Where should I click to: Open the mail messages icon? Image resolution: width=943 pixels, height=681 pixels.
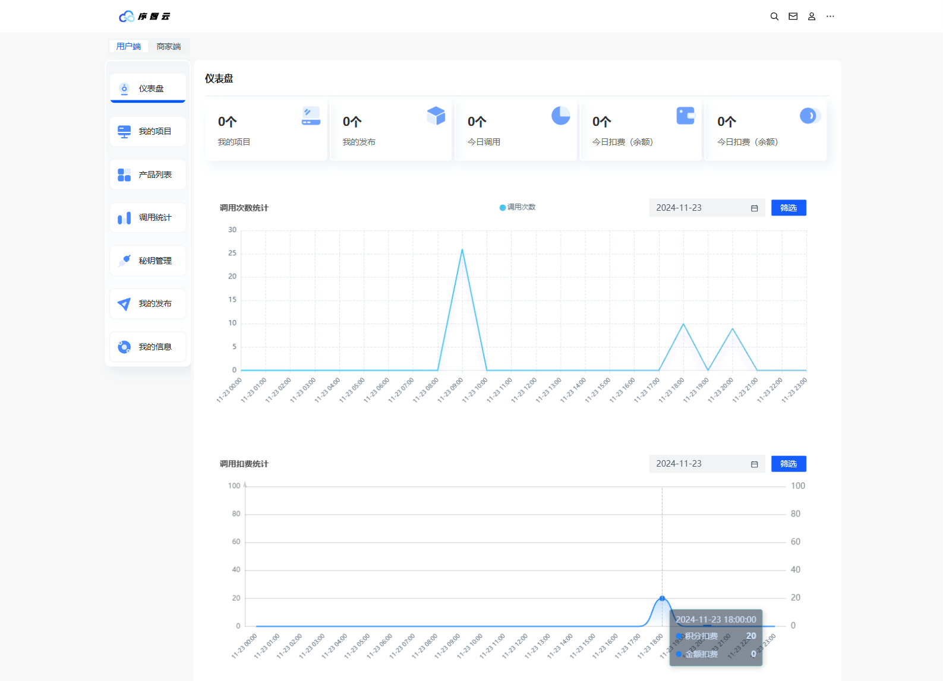(793, 17)
